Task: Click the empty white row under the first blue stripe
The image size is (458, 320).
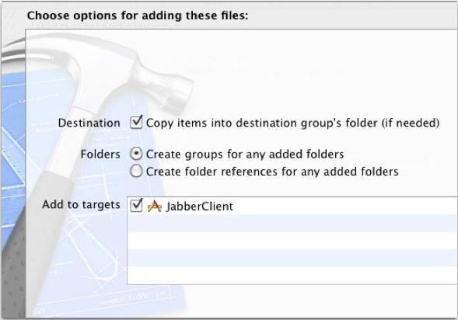Action: tap(292, 241)
